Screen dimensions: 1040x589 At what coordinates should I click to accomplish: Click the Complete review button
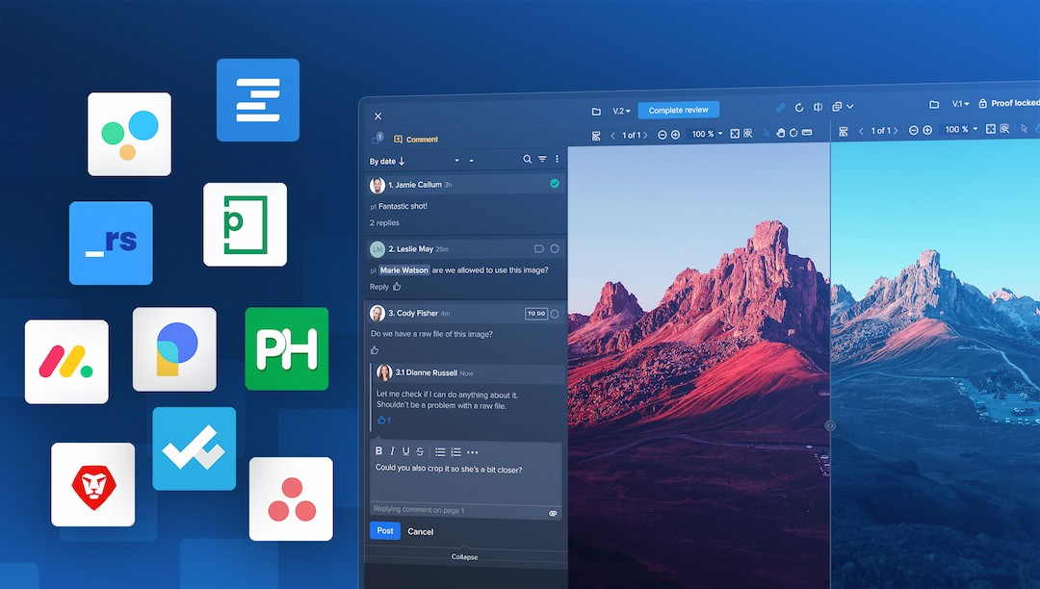pos(678,109)
